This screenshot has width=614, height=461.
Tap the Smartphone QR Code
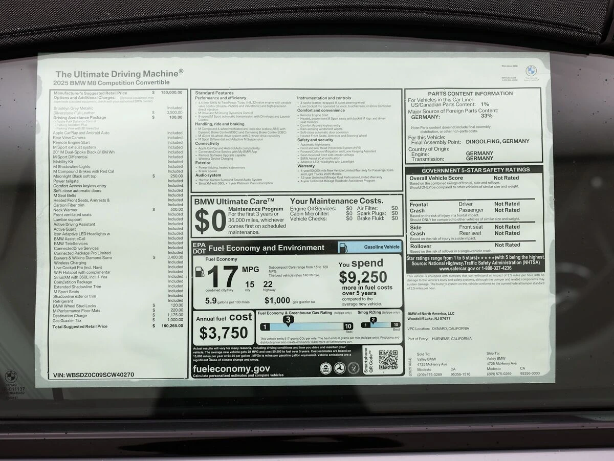[388, 360]
